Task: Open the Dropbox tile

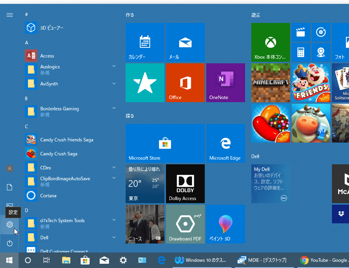Action: pyautogui.click(x=340, y=214)
